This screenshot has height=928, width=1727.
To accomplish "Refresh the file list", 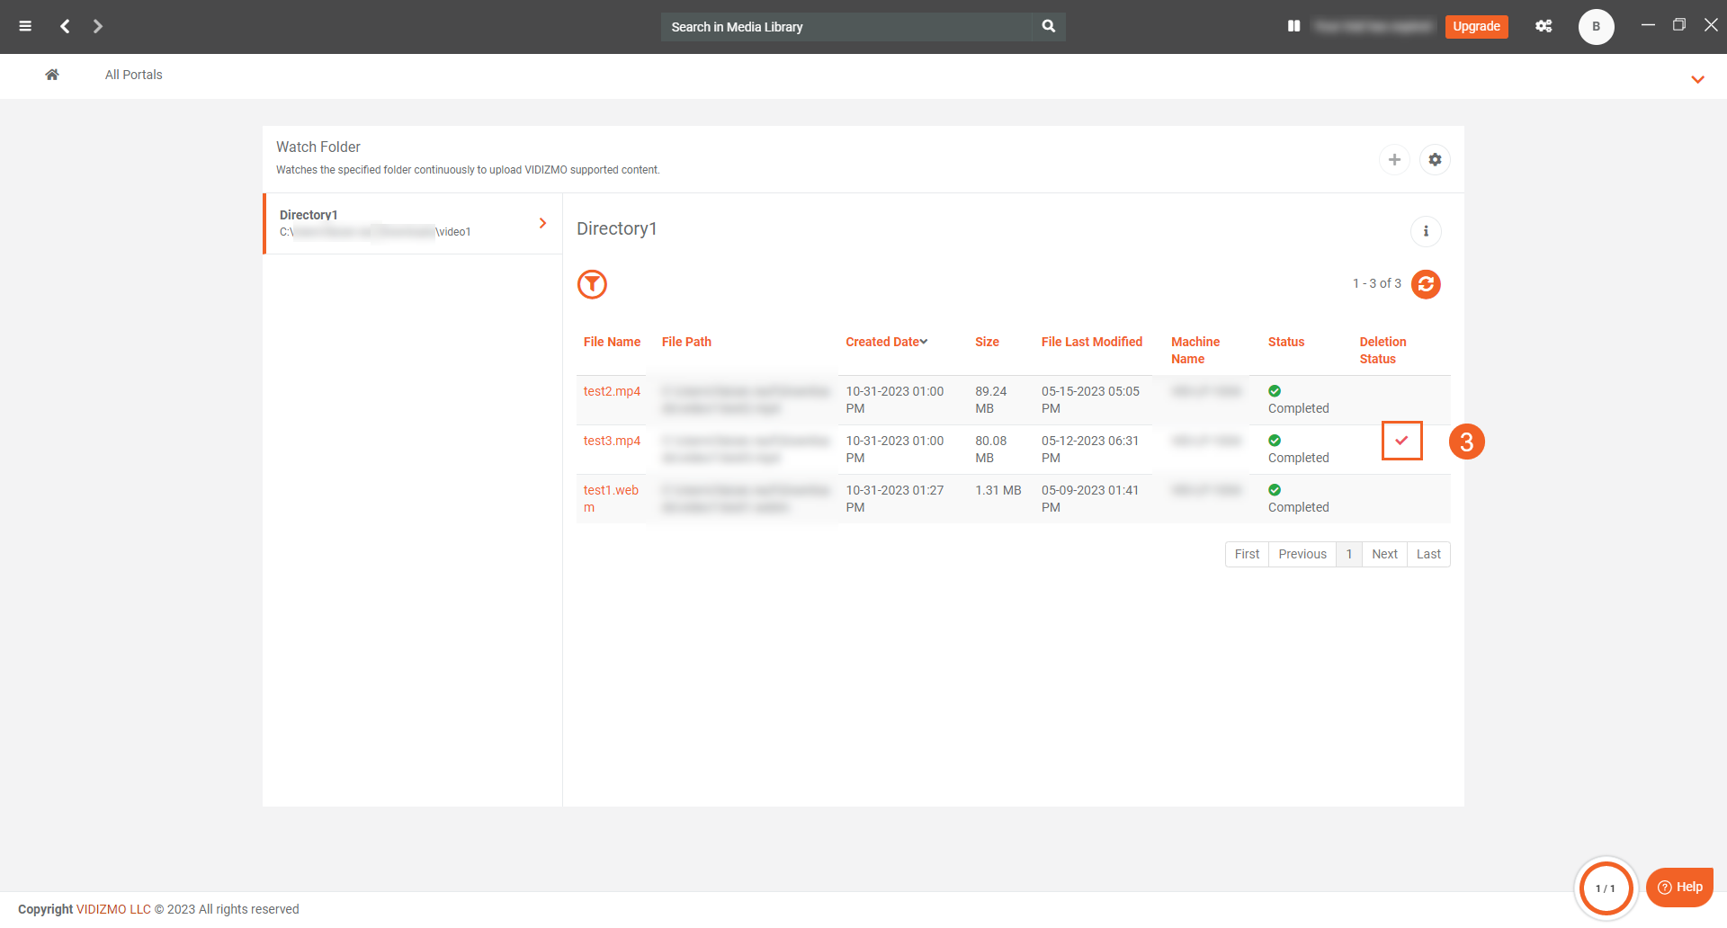I will point(1426,284).
